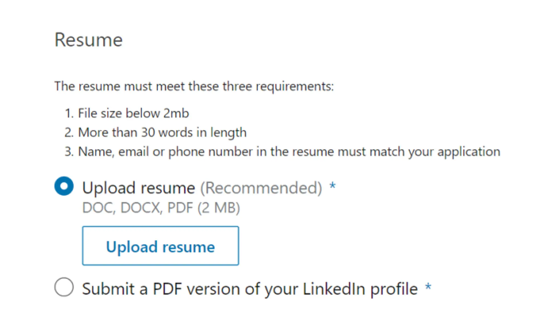Choose the LinkedIn profile PDF radio button

pyautogui.click(x=64, y=287)
